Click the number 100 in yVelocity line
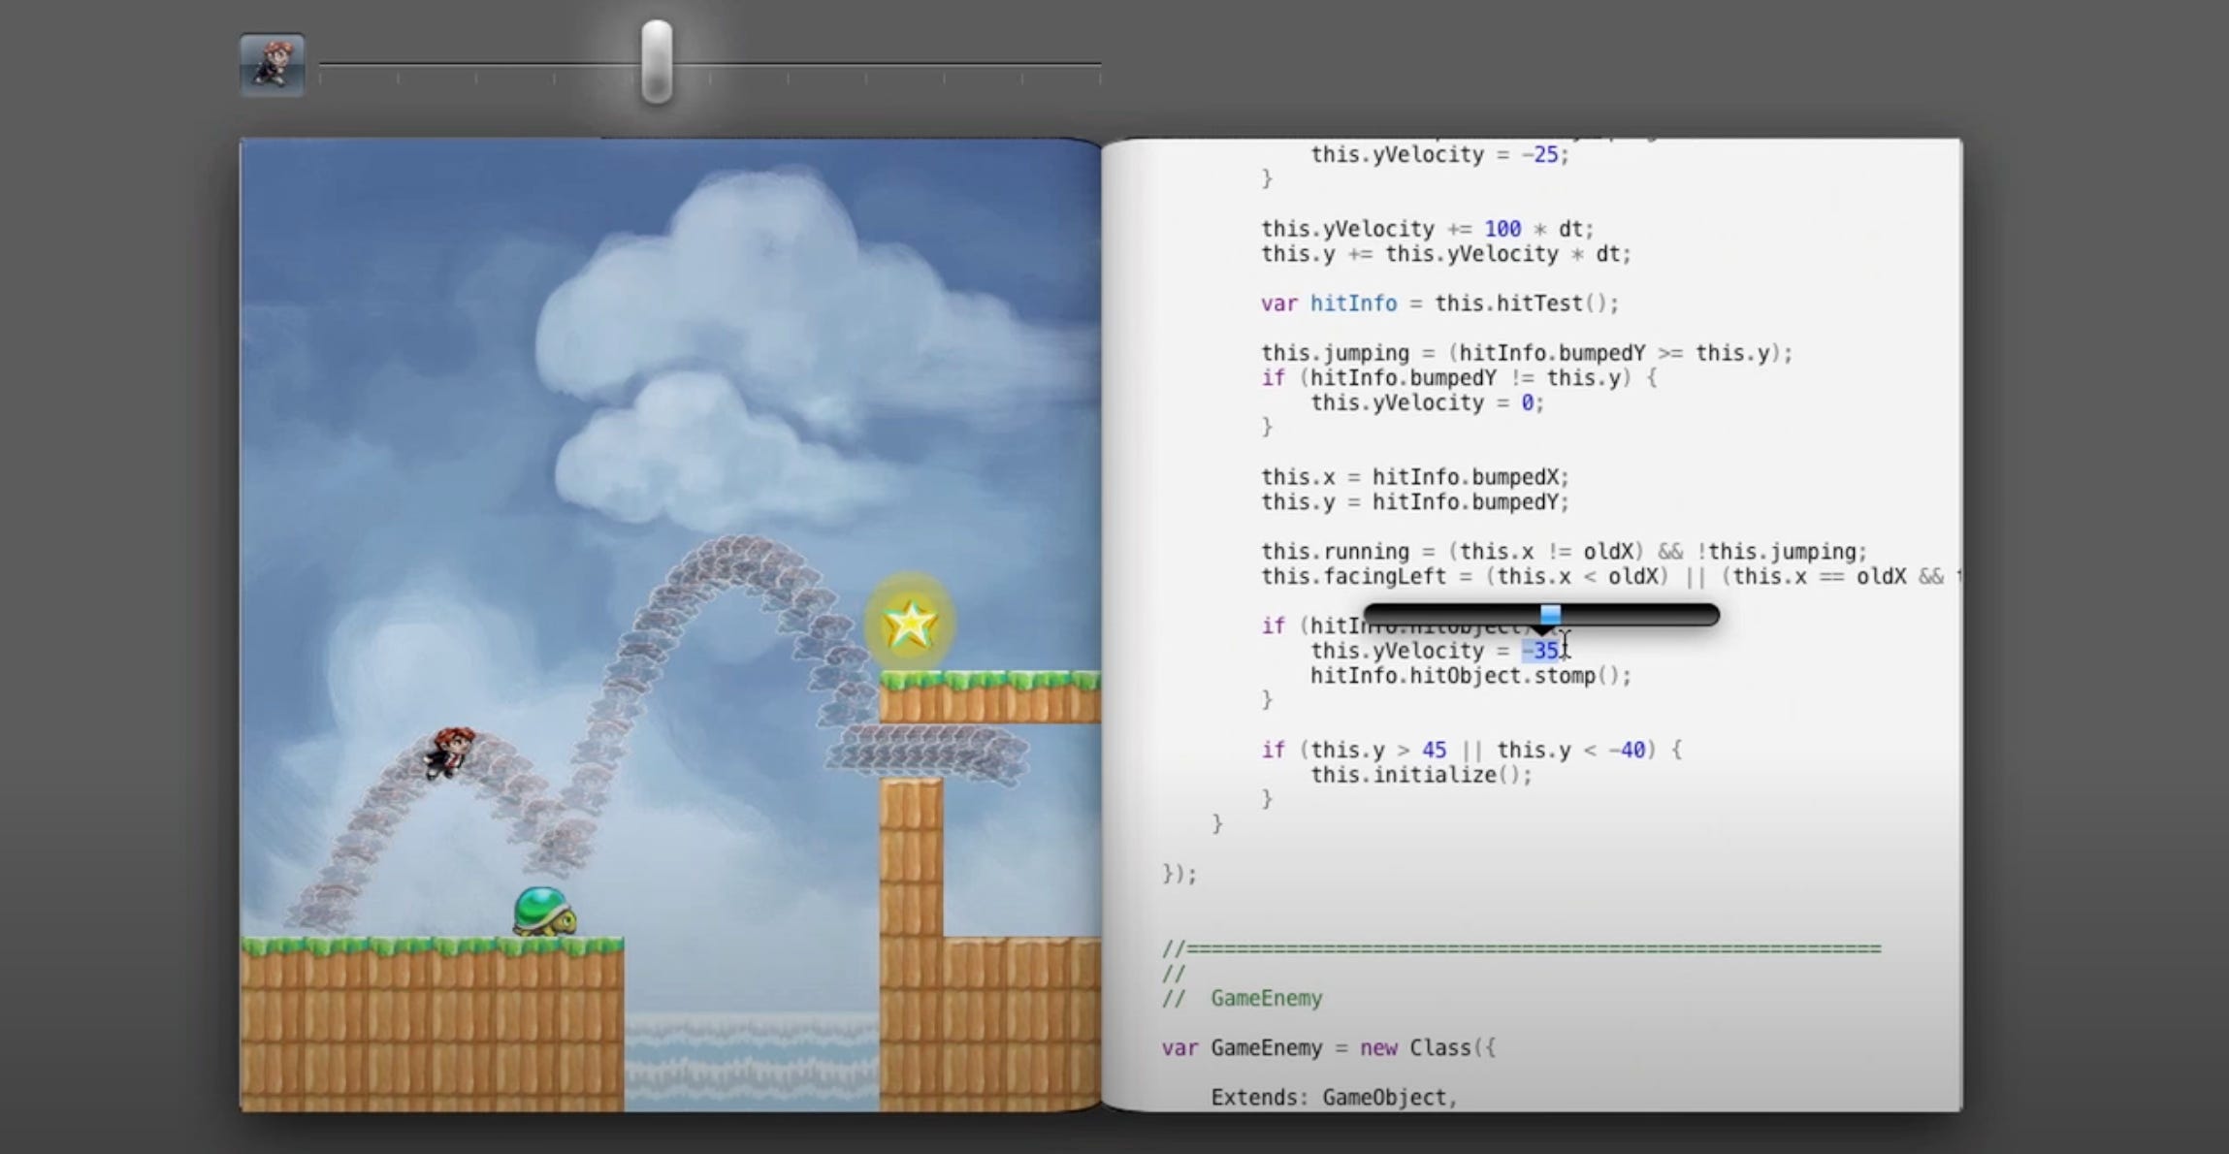The height and width of the screenshot is (1154, 2229). [1502, 229]
